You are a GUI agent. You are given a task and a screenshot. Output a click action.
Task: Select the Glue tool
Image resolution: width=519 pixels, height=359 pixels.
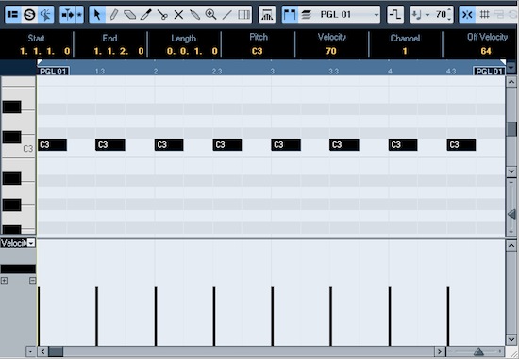[194, 15]
